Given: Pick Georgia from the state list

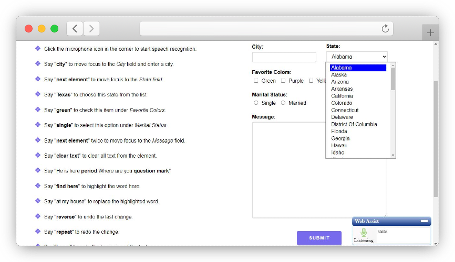Looking at the screenshot, I should point(358,139).
